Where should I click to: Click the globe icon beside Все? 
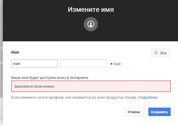pyautogui.click(x=156, y=53)
